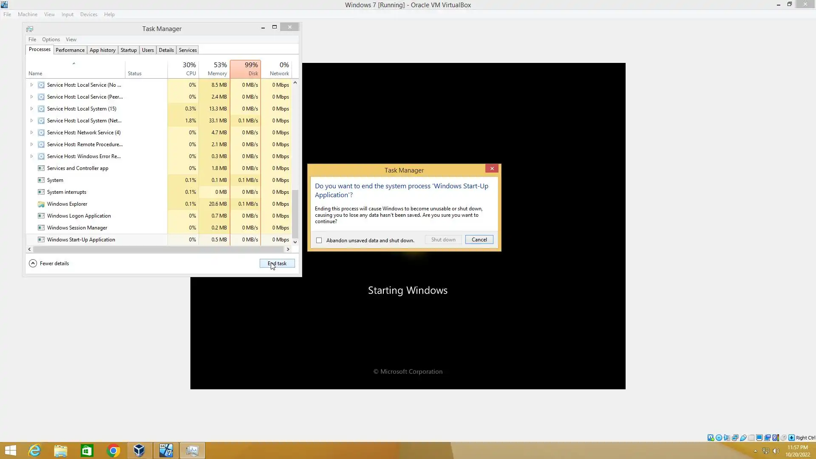Click the End task button
816x459 pixels.
[277, 263]
